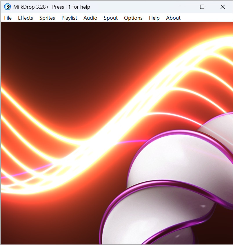The width and height of the screenshot is (233, 245).
Task: Click 'Press F1 for help' in title bar
Action: click(71, 7)
